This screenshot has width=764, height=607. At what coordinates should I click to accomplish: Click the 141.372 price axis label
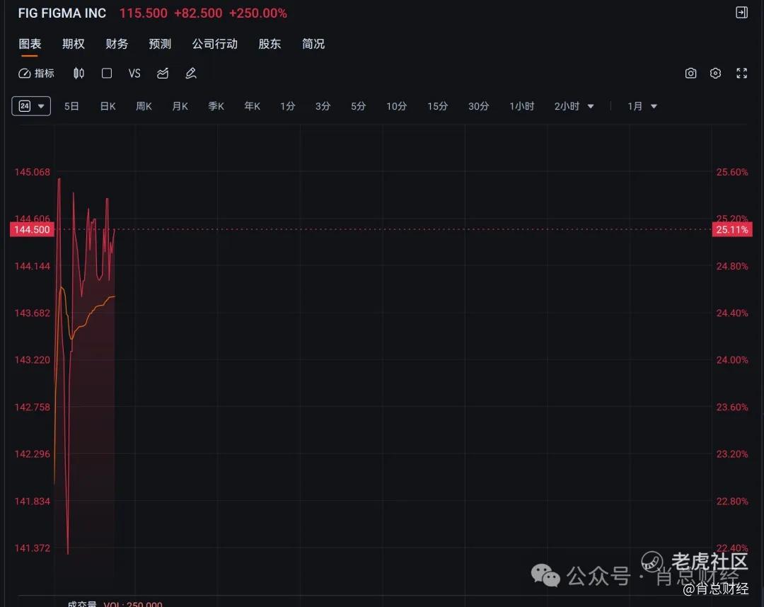point(32,548)
